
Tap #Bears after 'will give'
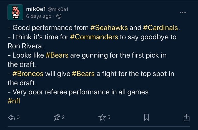coord(83,74)
